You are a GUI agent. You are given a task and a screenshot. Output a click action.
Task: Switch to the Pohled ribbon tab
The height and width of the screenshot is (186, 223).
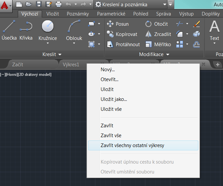pos(141,14)
